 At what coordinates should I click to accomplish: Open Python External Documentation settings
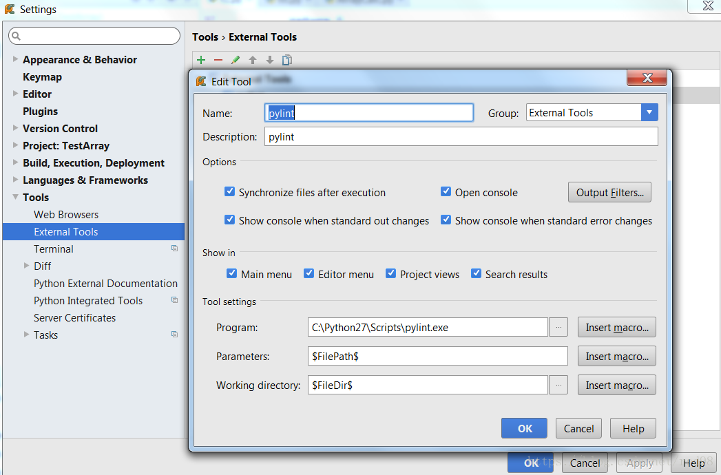click(x=106, y=283)
